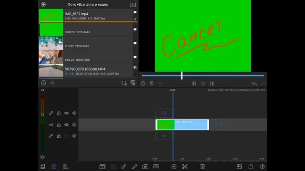Open settings gear
This screenshot has height=171, width=305.
coord(262,167)
